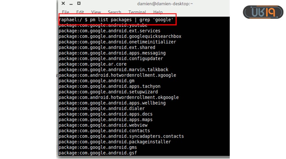Open the Edit menu
Screen dimensions: 286x159
tap(80, 12)
